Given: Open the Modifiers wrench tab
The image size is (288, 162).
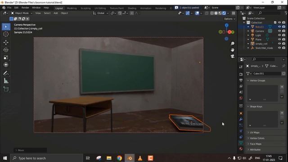Looking at the screenshot, I should 241,119.
